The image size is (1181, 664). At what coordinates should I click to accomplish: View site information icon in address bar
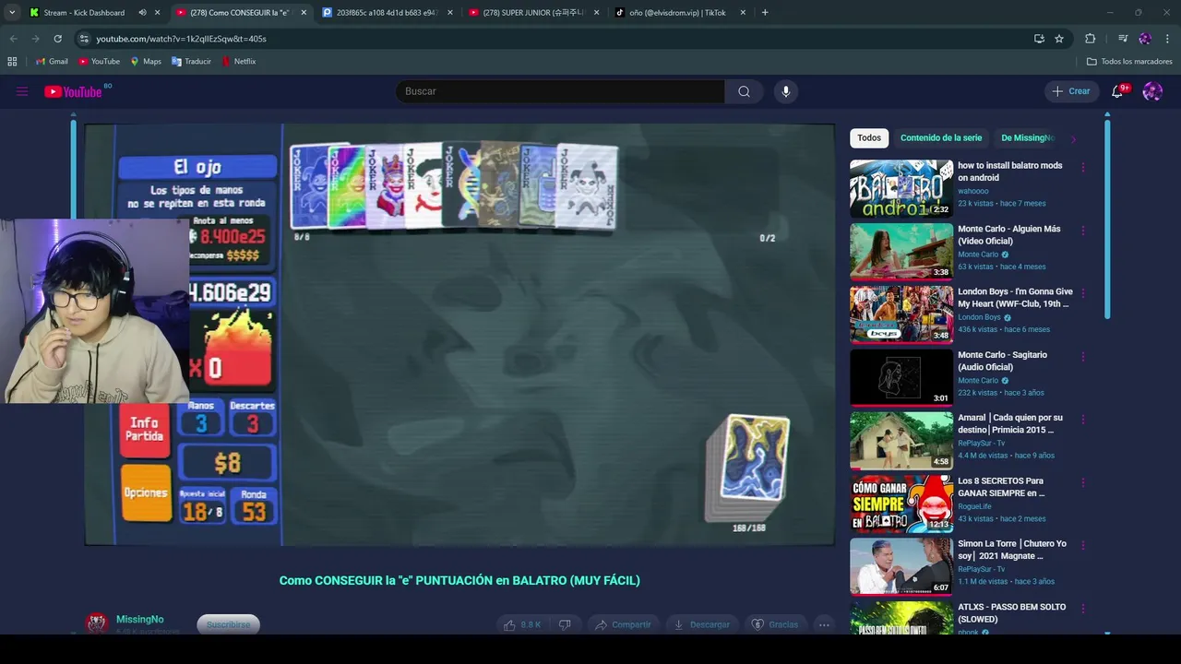click(84, 39)
